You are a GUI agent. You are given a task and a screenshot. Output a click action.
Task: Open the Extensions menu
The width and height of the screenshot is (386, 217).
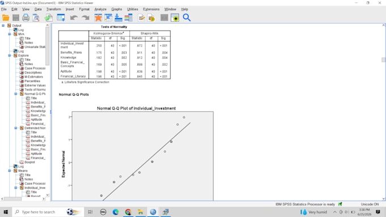[x=151, y=9]
